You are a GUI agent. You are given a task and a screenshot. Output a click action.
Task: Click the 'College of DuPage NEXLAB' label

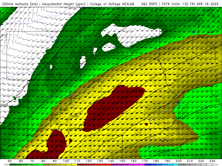tap(112, 4)
